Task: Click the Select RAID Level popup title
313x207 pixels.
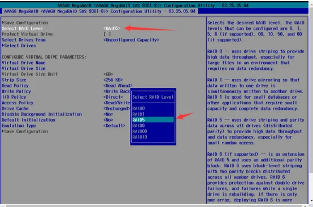Action: coord(153,97)
